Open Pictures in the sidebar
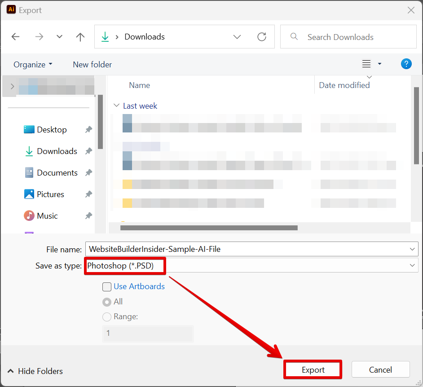This screenshot has width=423, height=387. 50,194
